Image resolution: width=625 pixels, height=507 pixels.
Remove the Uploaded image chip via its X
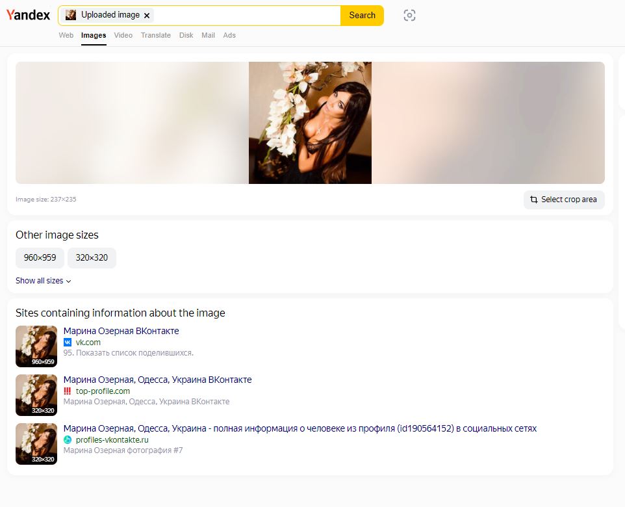(x=147, y=16)
